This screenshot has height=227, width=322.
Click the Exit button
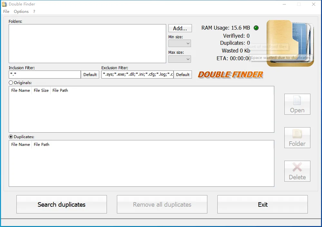click(x=263, y=204)
